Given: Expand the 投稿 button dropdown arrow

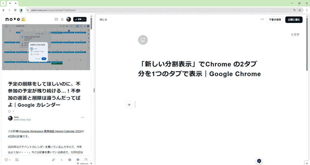Looking at the screenshot, I should click(x=85, y=19).
